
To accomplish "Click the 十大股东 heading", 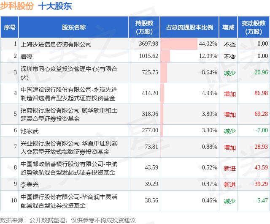I will point(55,6).
